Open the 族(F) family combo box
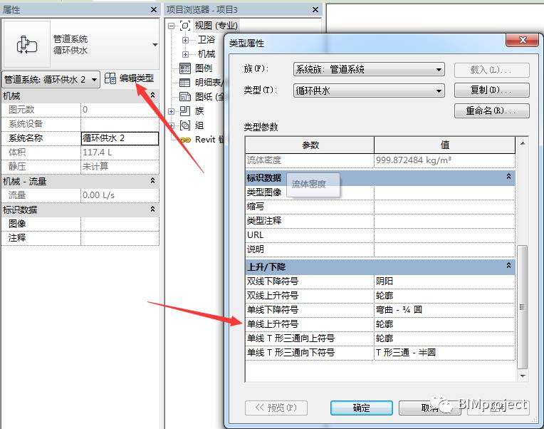 (369, 70)
